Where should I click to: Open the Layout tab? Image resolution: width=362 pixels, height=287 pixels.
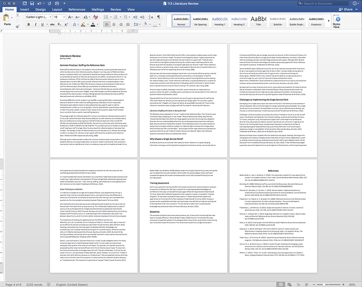click(57, 9)
